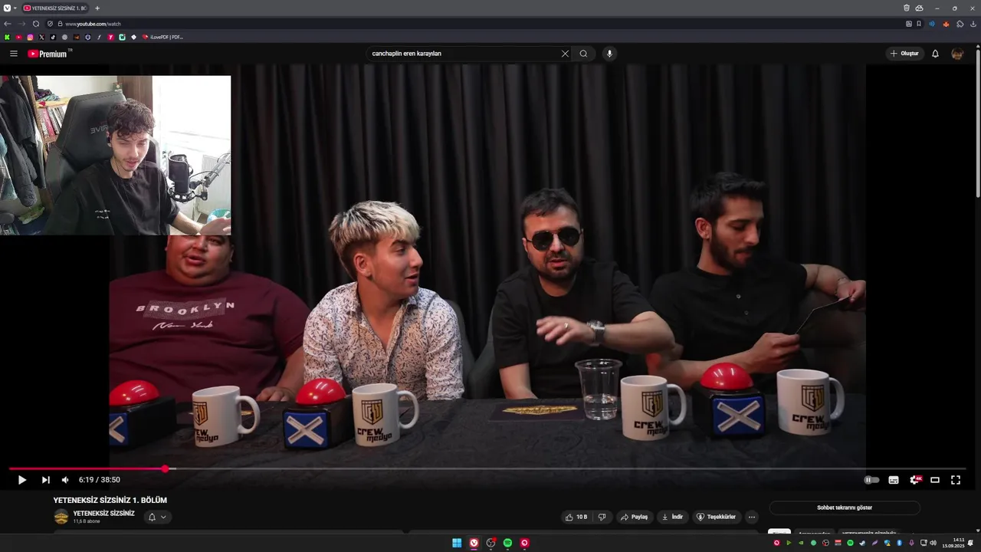Bookmark this page icon

919,24
